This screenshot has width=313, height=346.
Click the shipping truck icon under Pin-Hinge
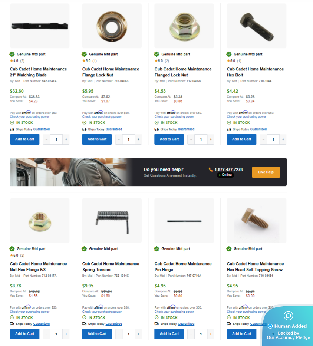point(156,324)
